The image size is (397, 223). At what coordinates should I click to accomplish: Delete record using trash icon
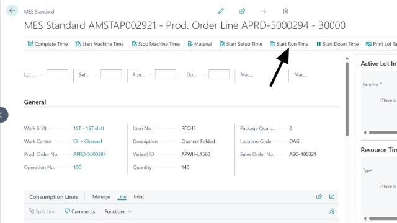point(285,11)
